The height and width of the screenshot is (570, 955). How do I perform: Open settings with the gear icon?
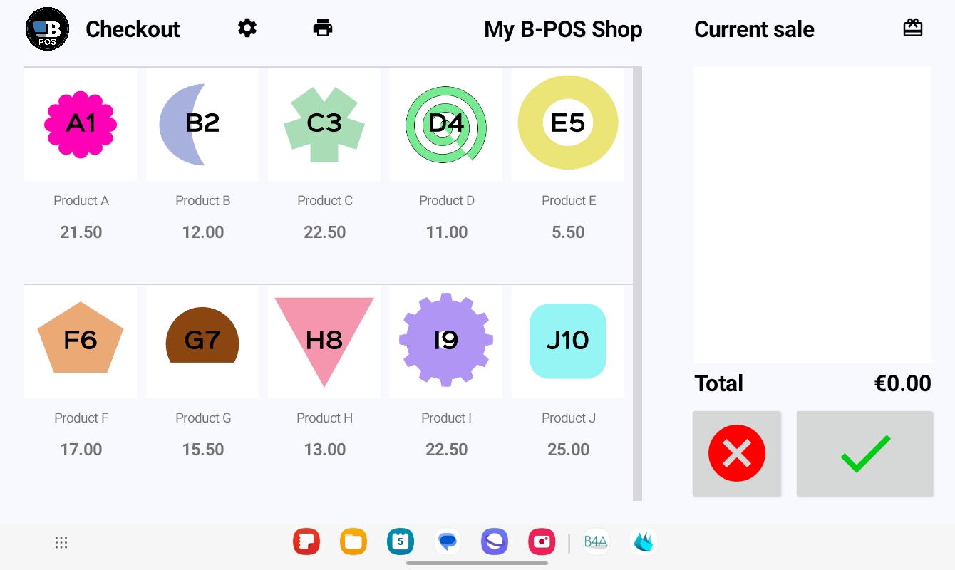[247, 28]
